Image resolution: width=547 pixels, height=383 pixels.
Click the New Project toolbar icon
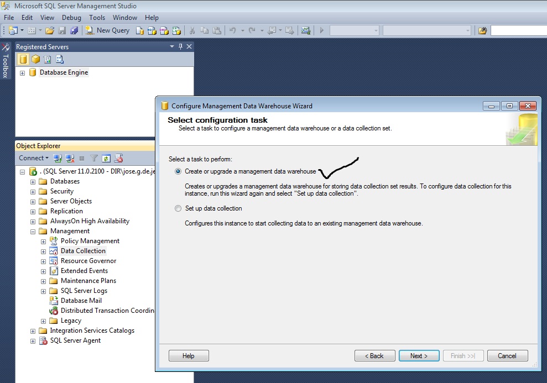point(13,30)
